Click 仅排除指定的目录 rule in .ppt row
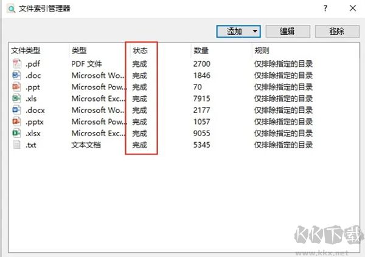The width and height of the screenshot is (365, 257). [x=283, y=87]
